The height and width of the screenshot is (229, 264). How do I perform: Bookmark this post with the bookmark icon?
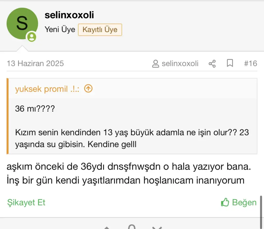tap(230, 63)
